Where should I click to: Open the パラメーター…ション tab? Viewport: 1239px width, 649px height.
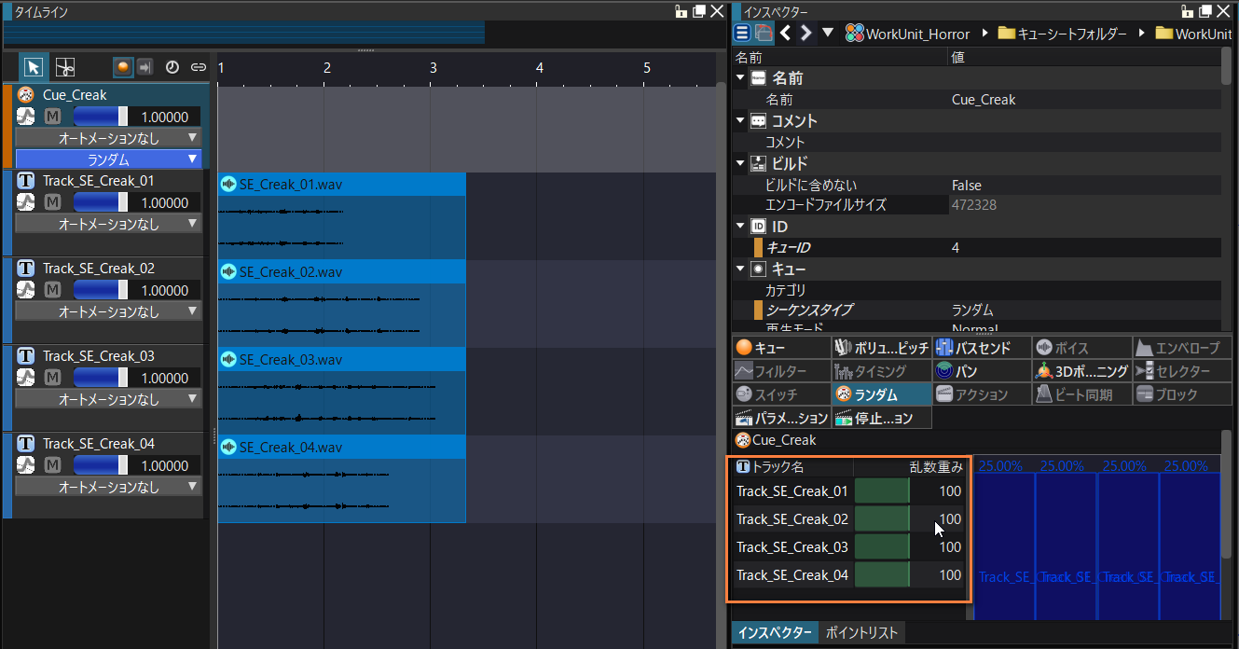pyautogui.click(x=781, y=418)
